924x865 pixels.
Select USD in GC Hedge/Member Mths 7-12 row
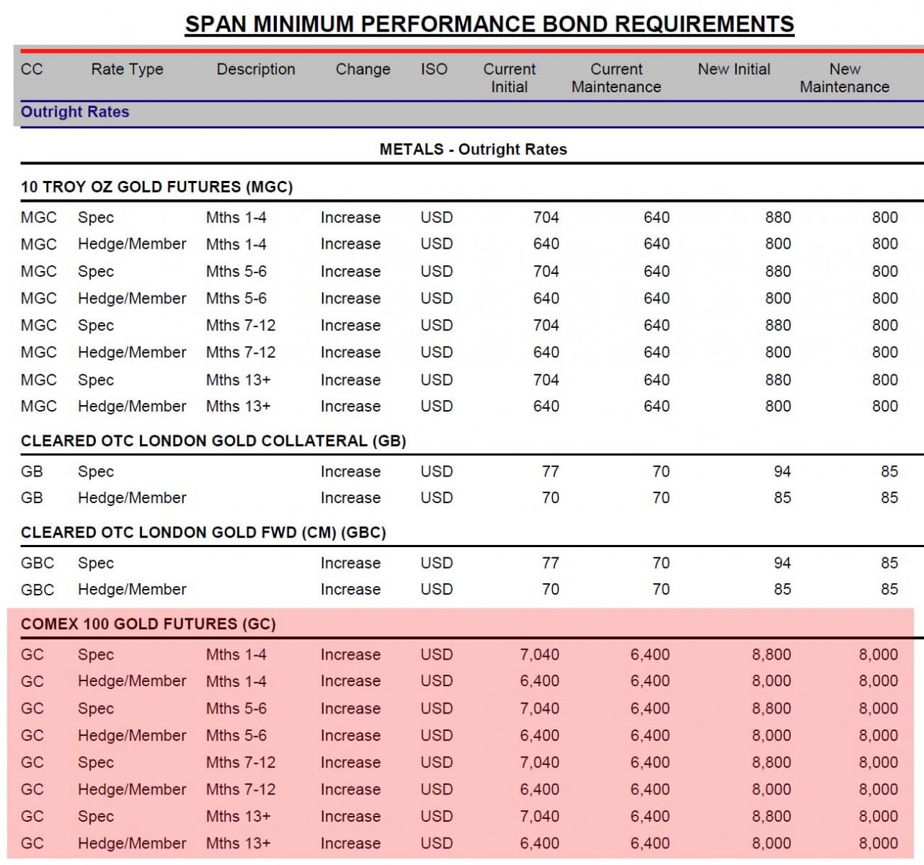(x=437, y=790)
